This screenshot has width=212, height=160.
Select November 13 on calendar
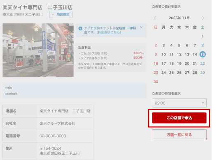click(187, 55)
